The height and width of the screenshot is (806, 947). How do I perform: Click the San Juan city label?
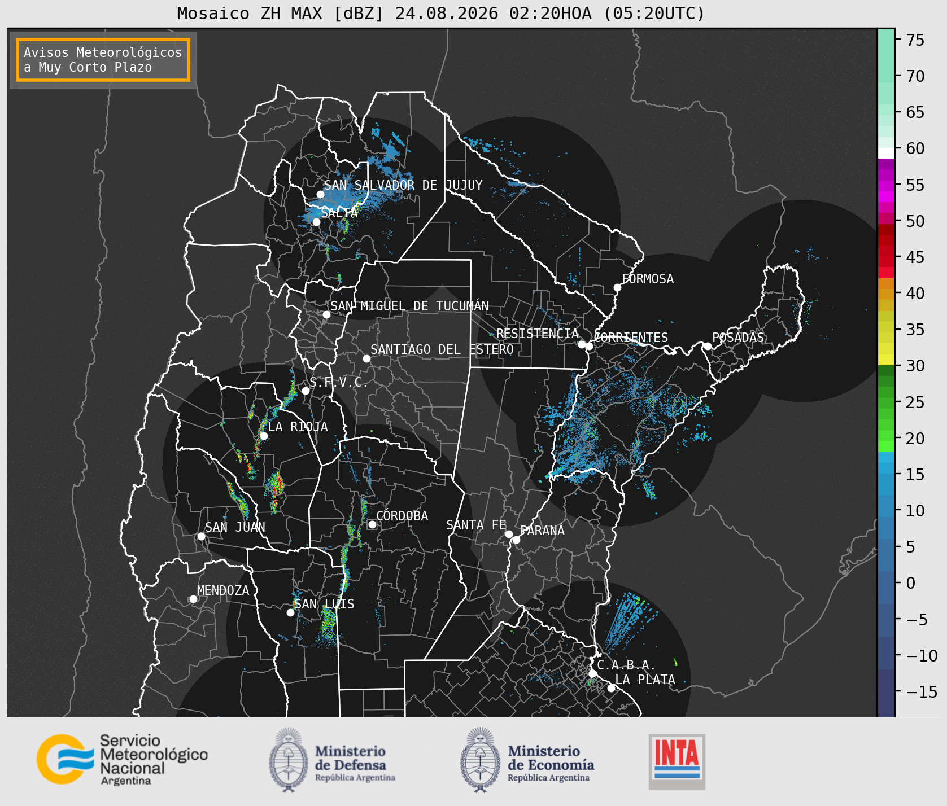click(x=235, y=527)
